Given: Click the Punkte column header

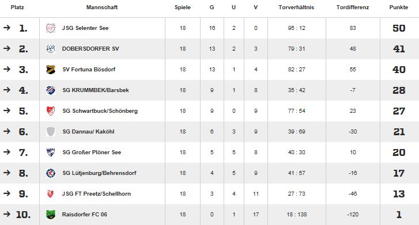Looking at the screenshot, I should 399,7.
